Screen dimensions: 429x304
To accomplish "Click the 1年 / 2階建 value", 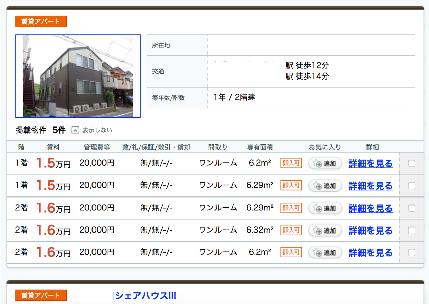I will [234, 97].
